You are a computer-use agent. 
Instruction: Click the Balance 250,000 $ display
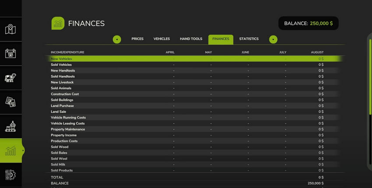pos(309,23)
